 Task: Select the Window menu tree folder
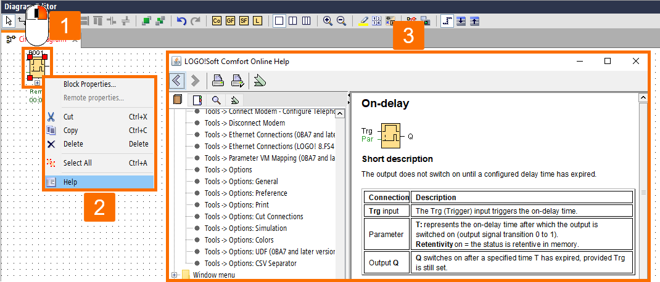pyautogui.click(x=214, y=275)
